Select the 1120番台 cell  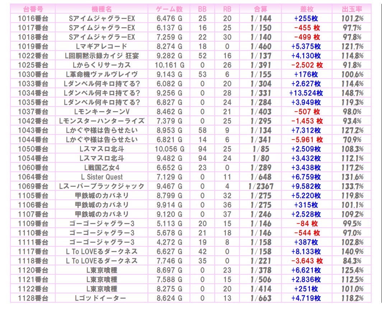(33, 270)
